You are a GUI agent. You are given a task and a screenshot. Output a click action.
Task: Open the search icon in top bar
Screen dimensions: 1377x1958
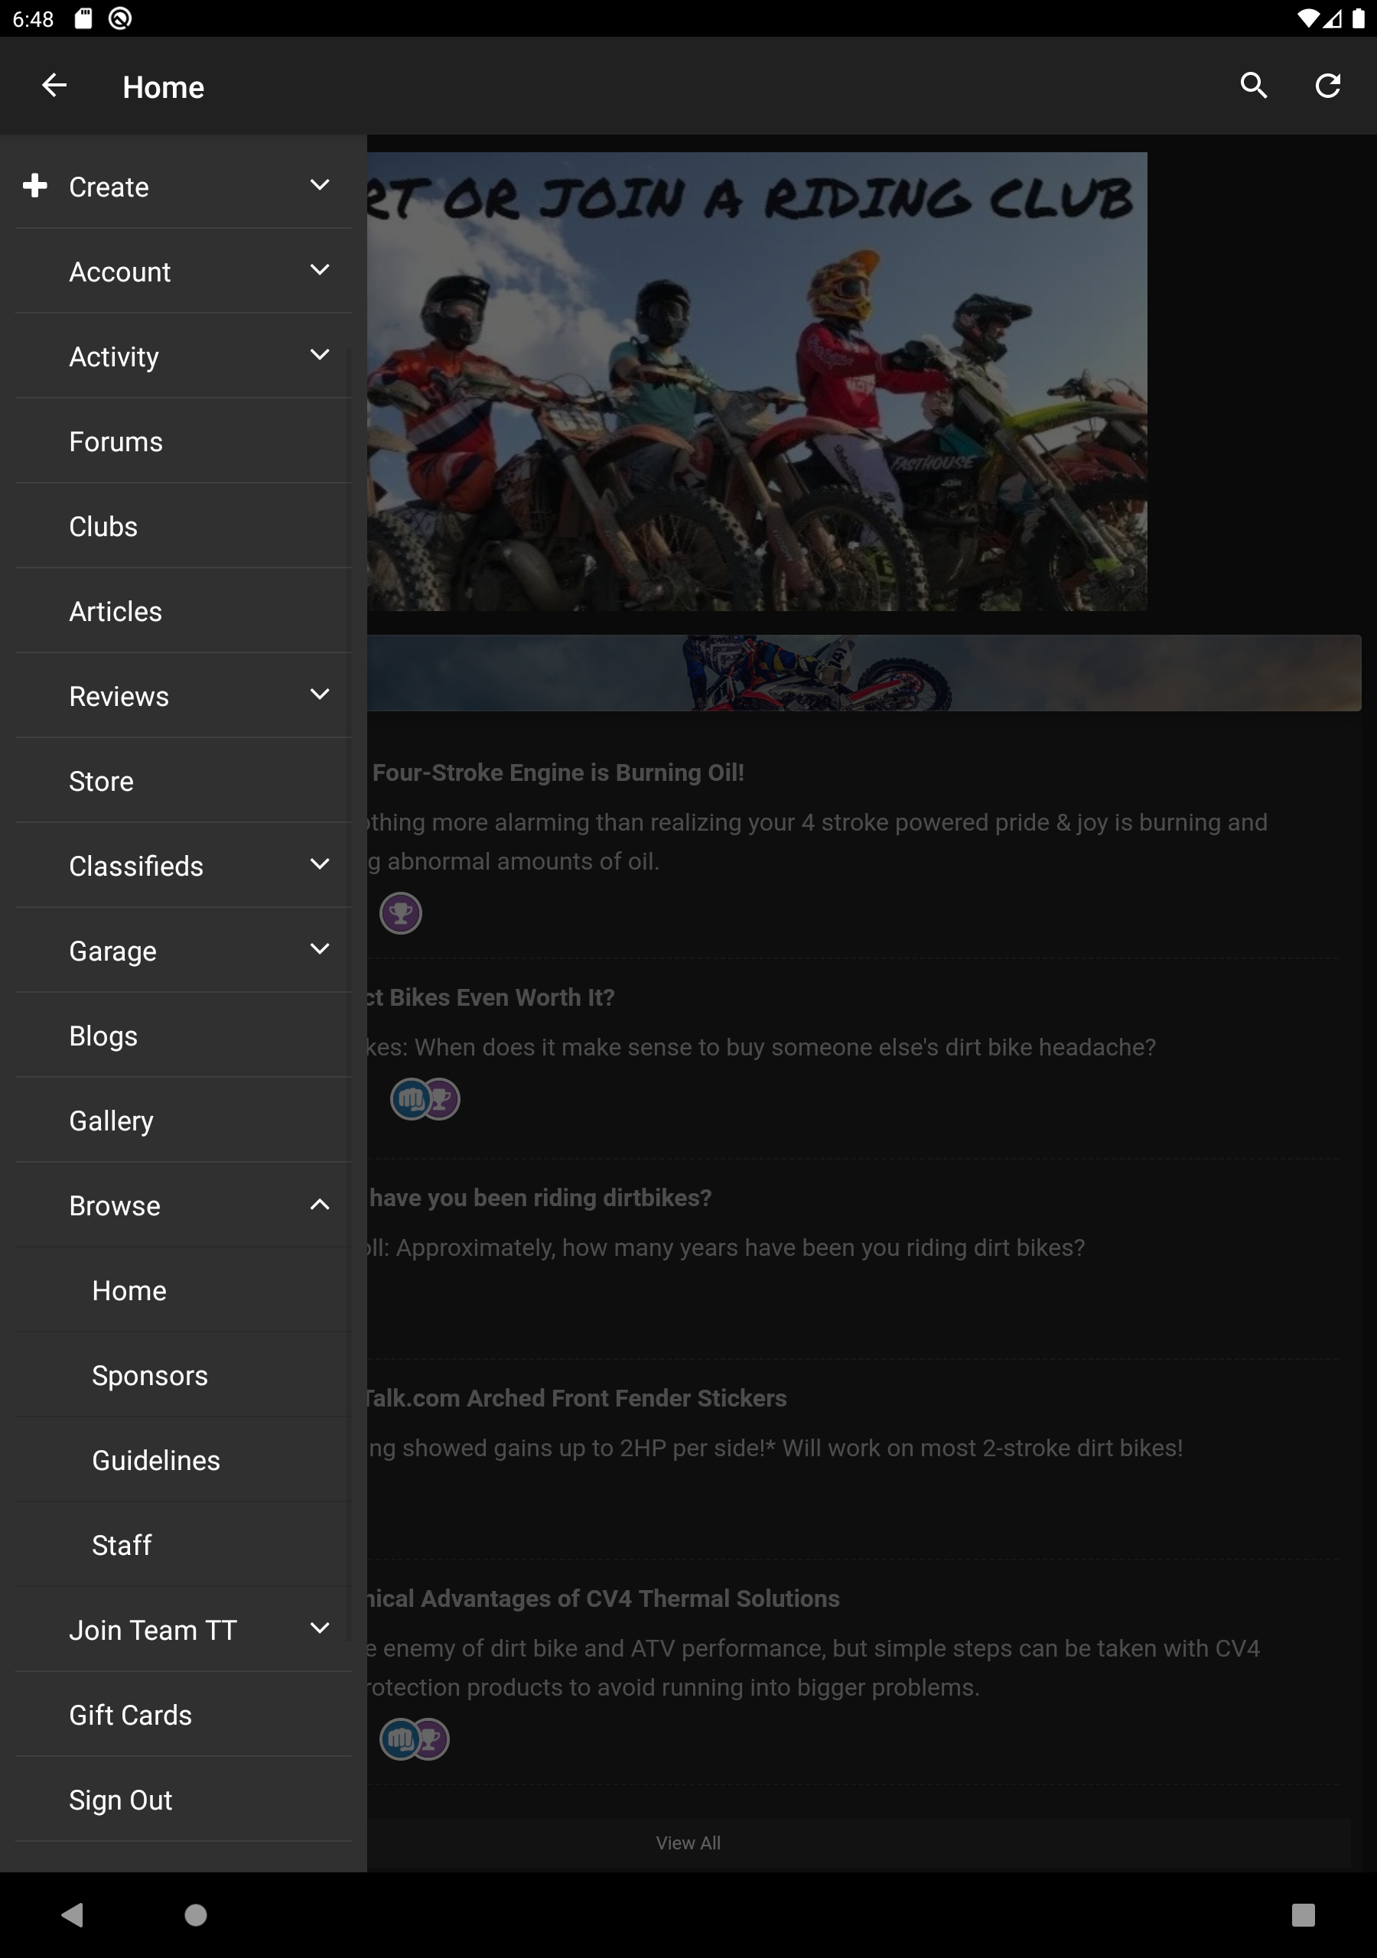click(1253, 85)
